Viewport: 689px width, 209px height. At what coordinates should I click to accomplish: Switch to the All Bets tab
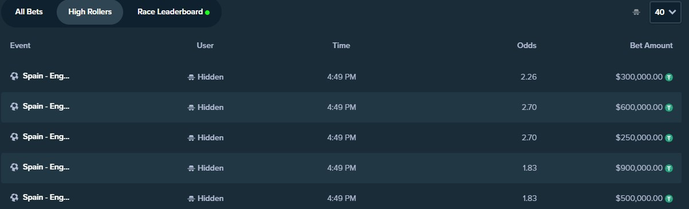(29, 12)
